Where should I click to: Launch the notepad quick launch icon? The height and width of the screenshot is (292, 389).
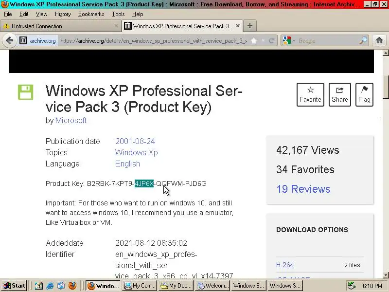point(39,286)
